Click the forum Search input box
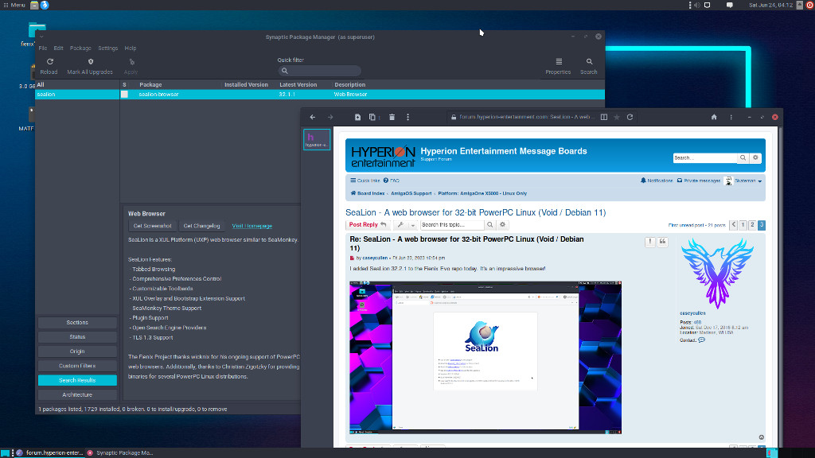Viewport: 815px width, 458px height. pos(705,158)
